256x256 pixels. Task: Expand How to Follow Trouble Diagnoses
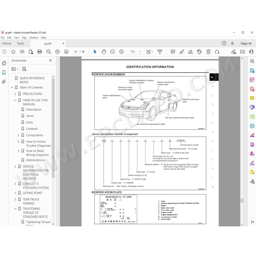(x=18, y=142)
